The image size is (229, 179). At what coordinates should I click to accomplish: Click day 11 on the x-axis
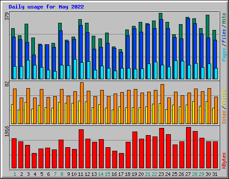click(x=81, y=174)
